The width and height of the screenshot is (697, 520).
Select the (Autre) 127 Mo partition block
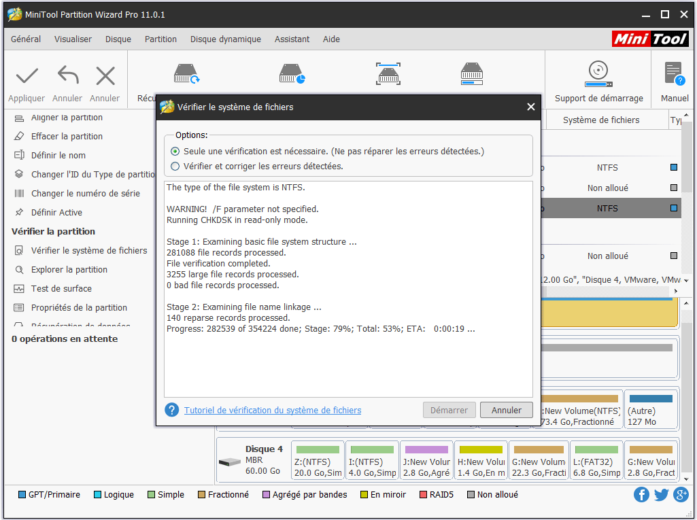click(651, 410)
